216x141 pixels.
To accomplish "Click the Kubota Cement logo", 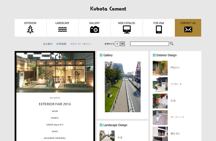I will (108, 9).
